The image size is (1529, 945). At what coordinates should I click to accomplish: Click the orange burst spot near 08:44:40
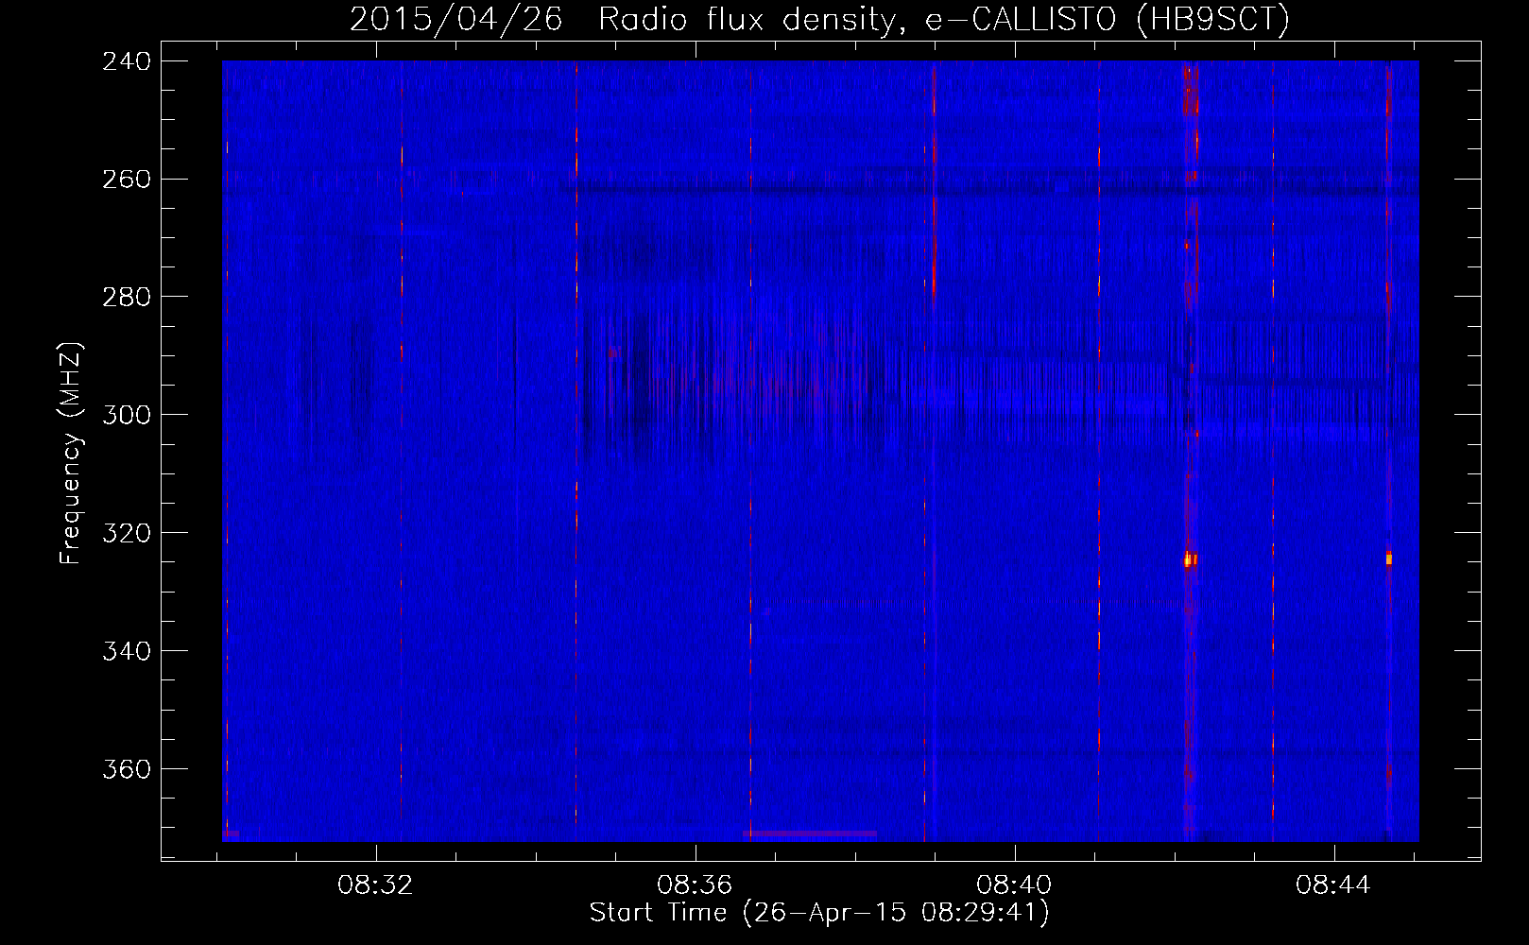[x=1389, y=558]
